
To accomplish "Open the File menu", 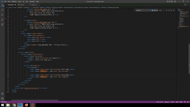I will [5, 1].
